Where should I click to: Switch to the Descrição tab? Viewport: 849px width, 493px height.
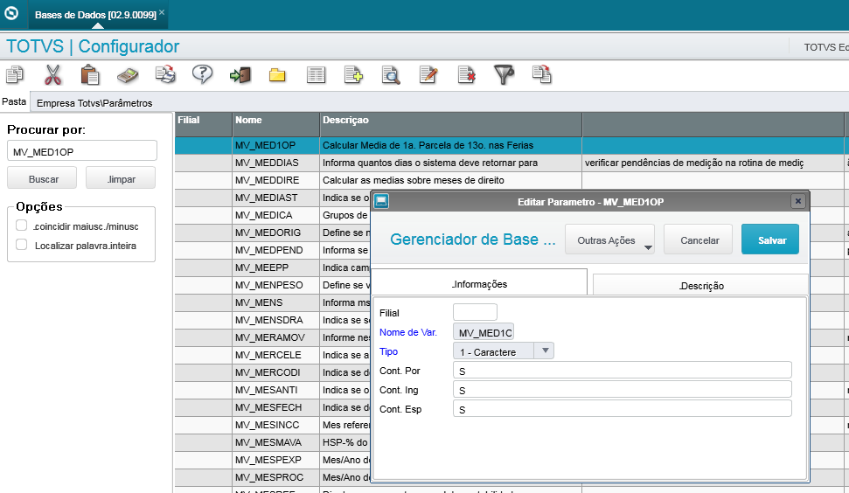[700, 285]
